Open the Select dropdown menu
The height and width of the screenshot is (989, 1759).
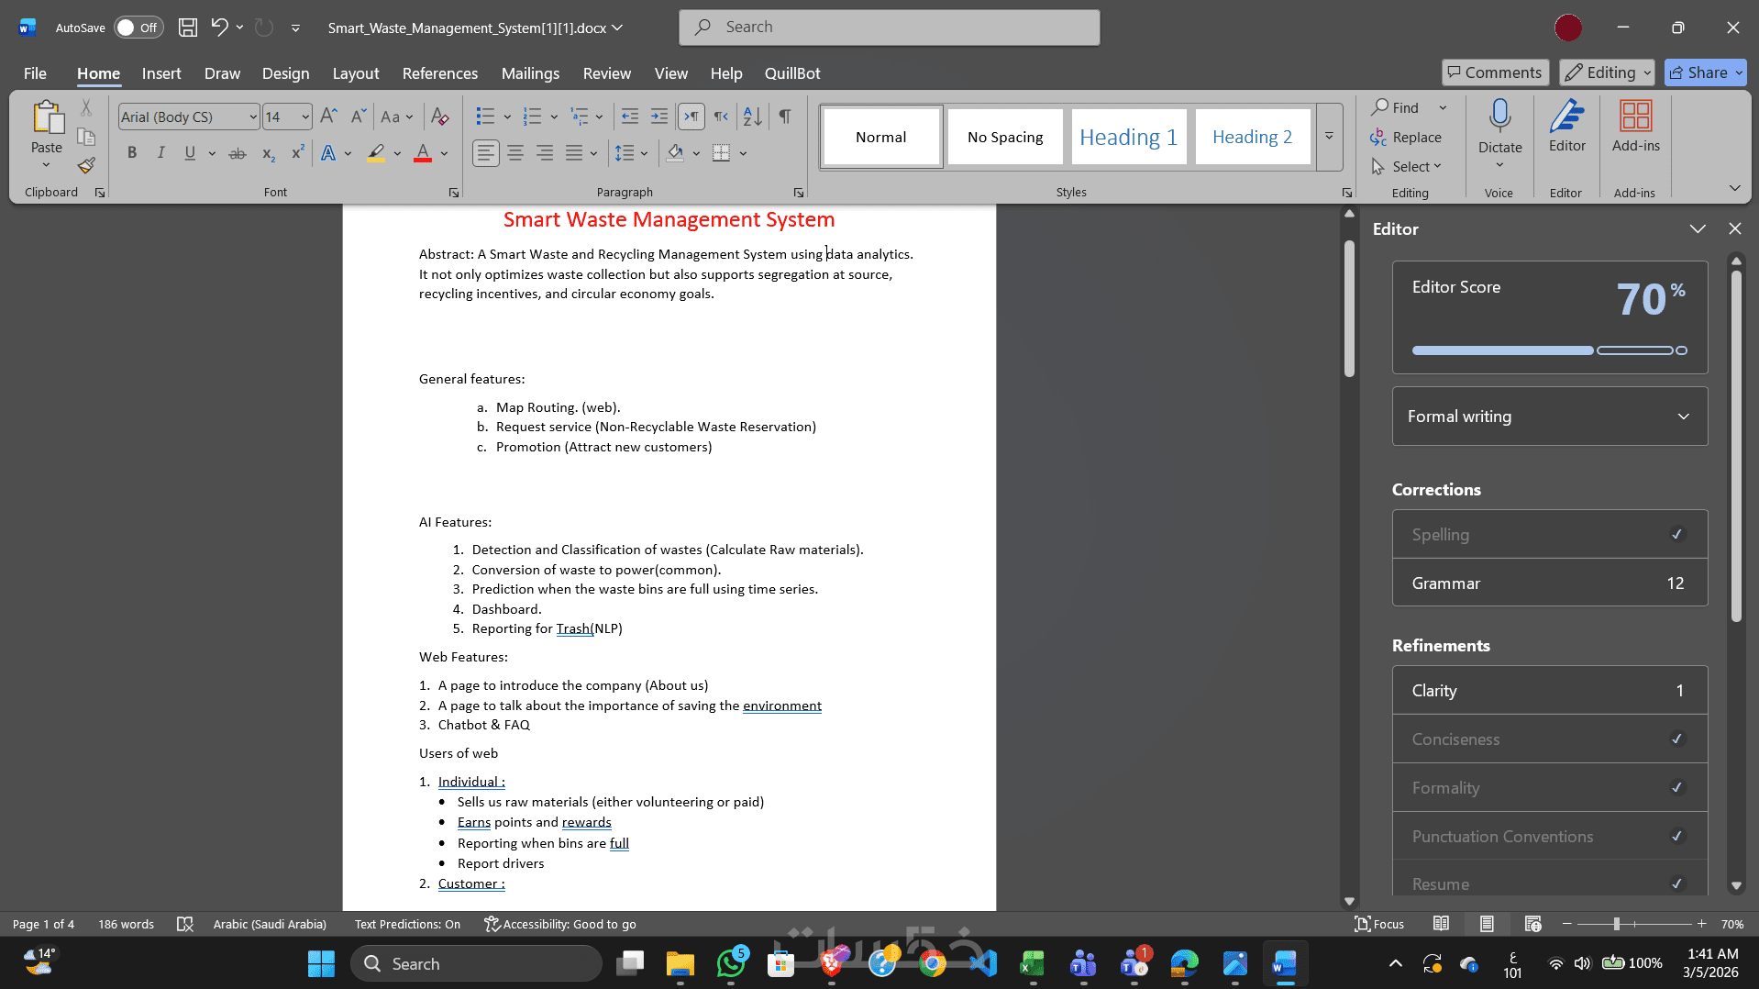(1407, 167)
